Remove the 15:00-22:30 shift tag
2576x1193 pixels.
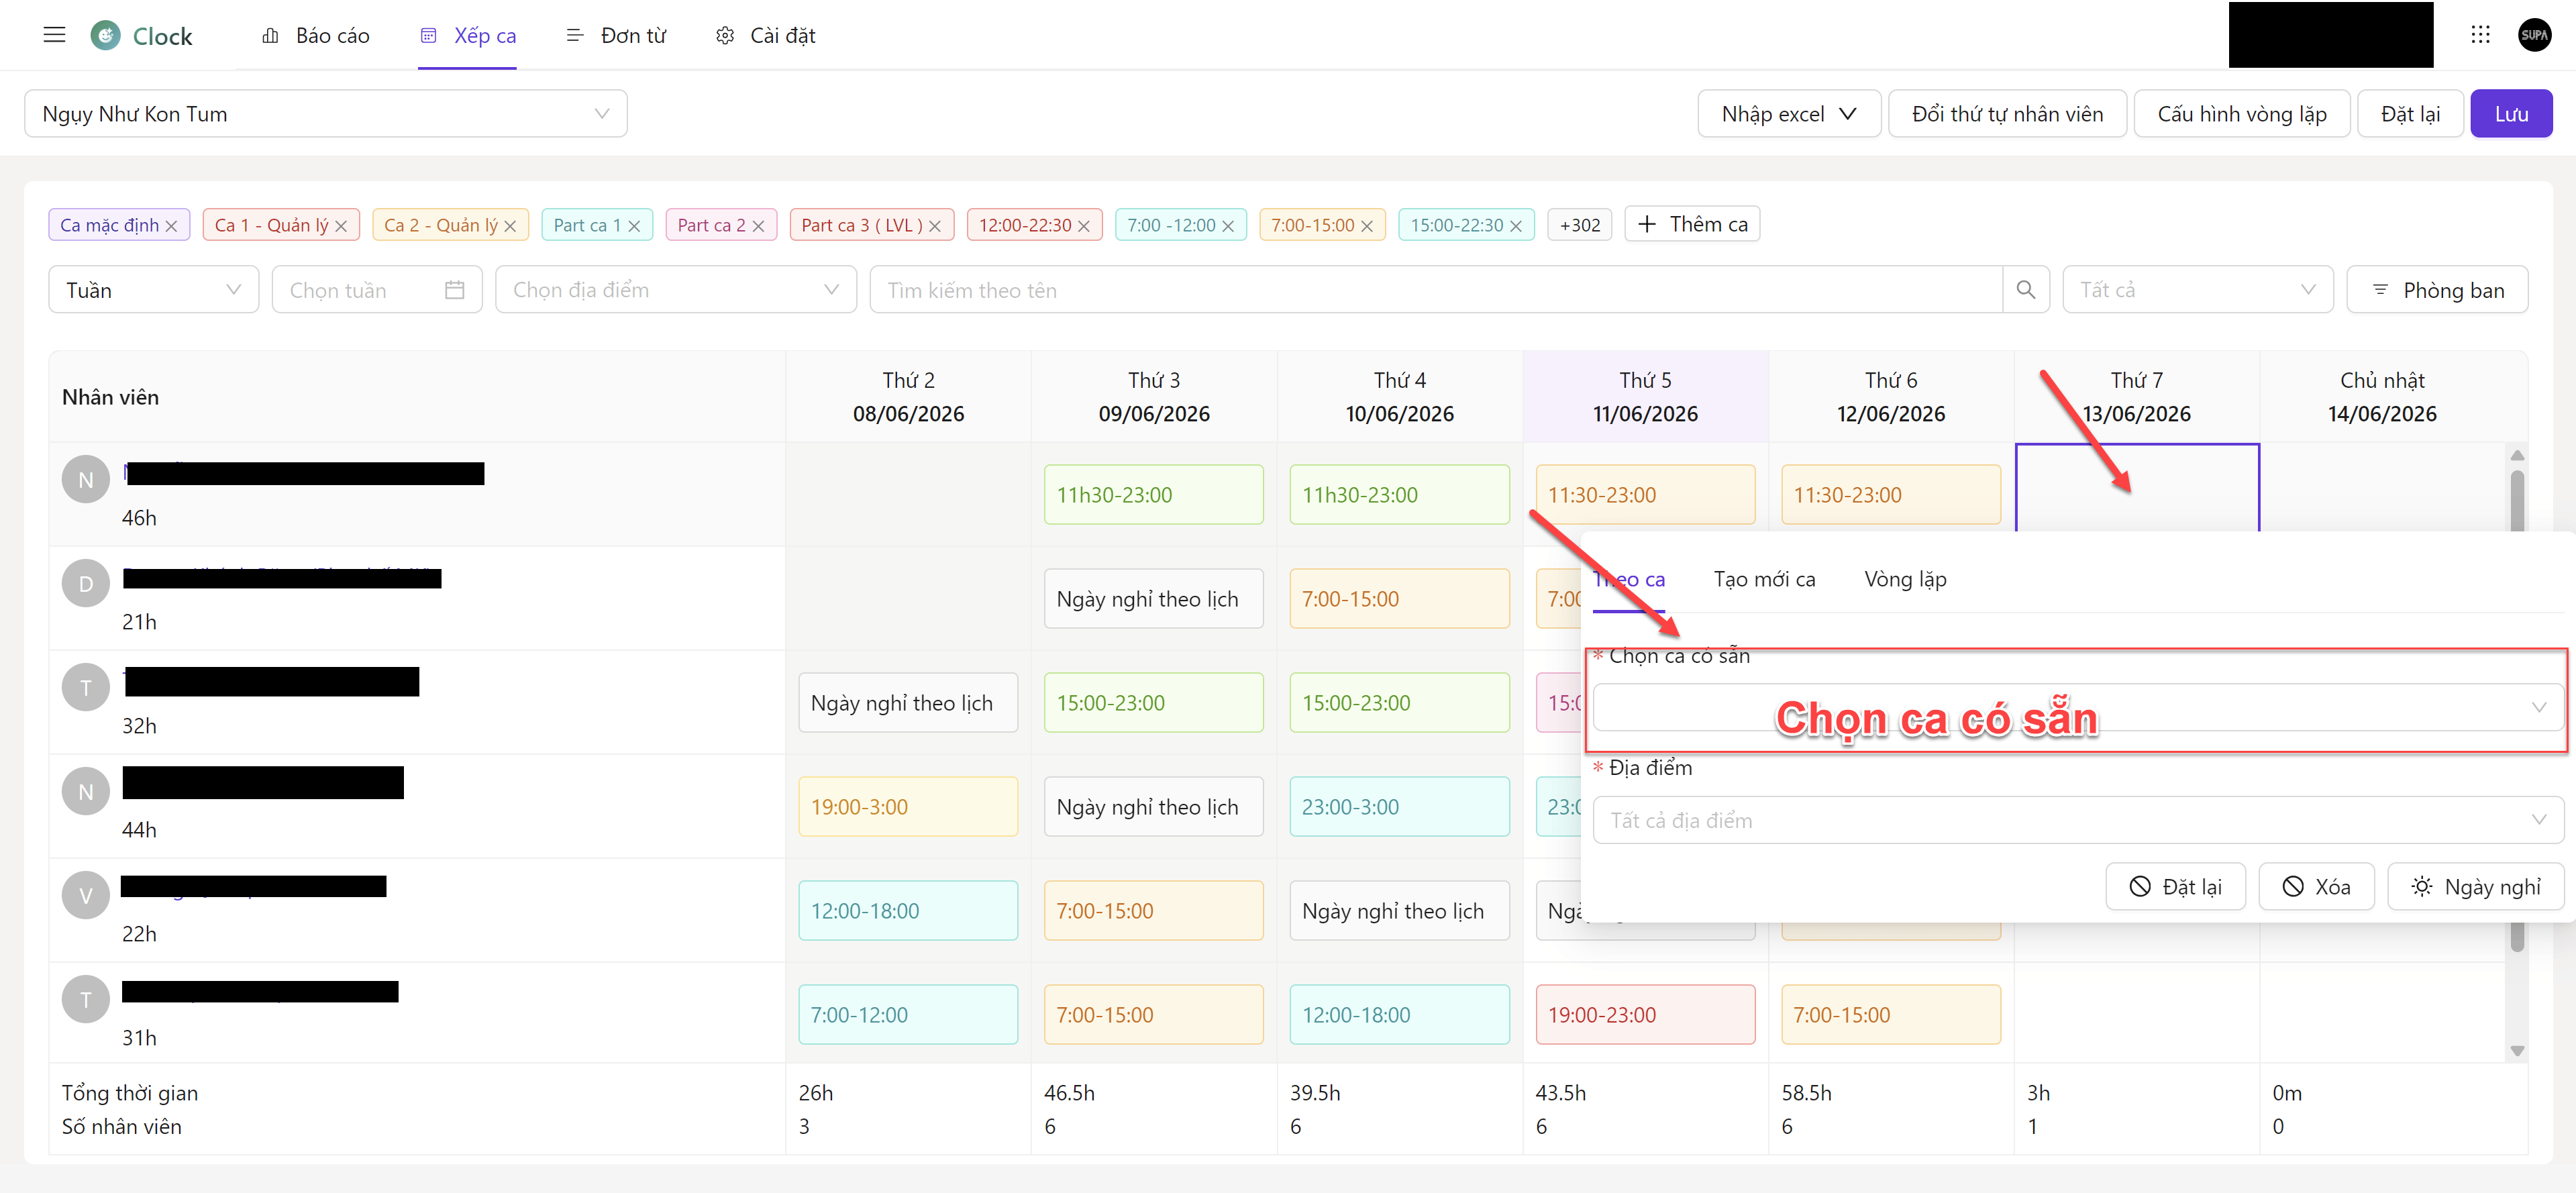tap(1515, 226)
